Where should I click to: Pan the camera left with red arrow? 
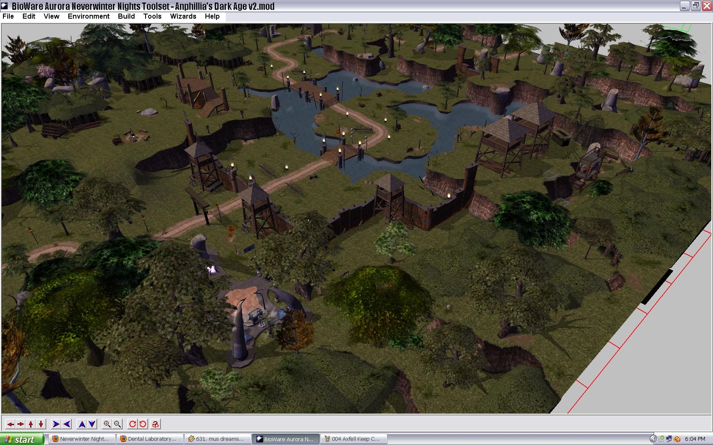click(x=11, y=424)
